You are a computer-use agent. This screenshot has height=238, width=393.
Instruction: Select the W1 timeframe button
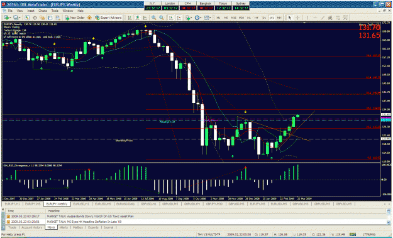click(272, 18)
